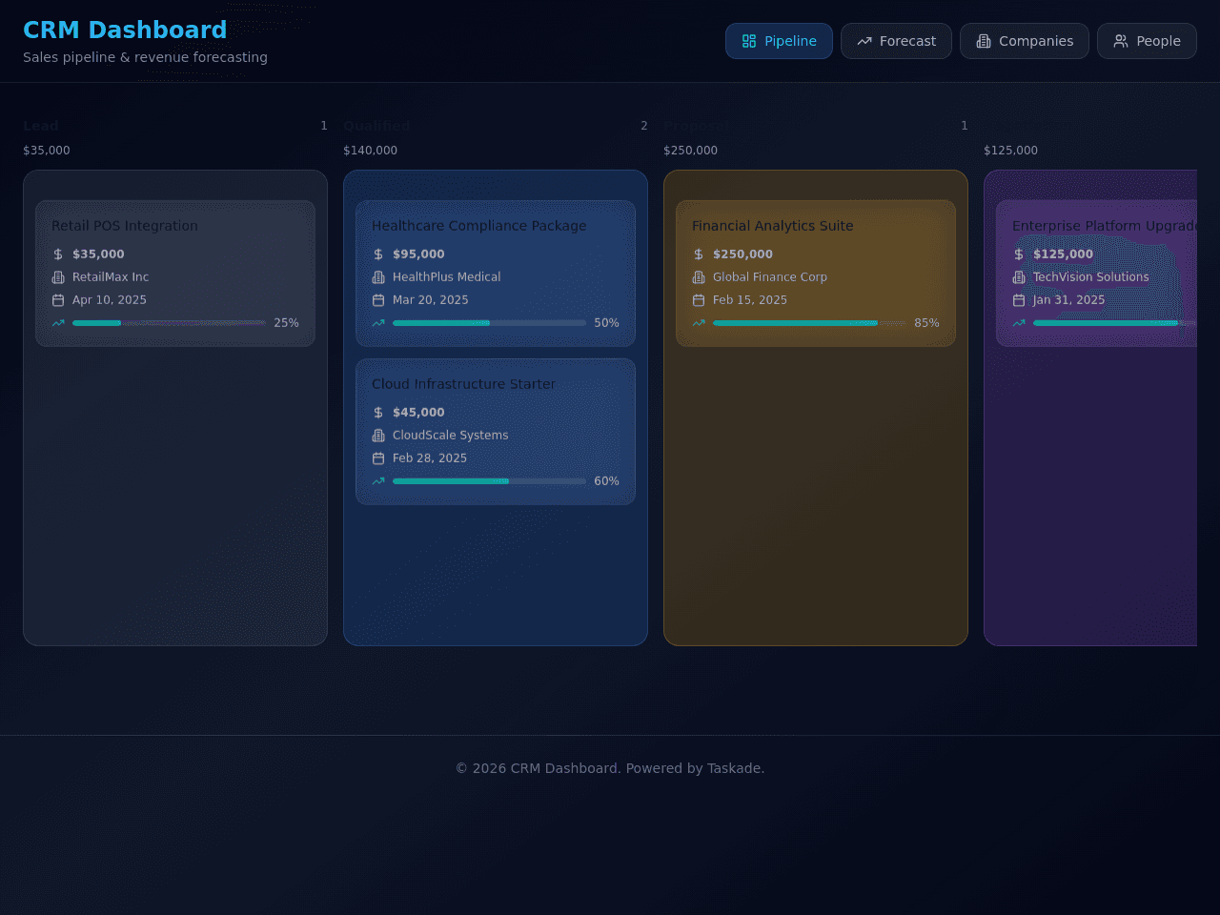1220x915 pixels.
Task: Click the 50% progress bar on Healthcare Compliance card
Action: [x=489, y=323]
